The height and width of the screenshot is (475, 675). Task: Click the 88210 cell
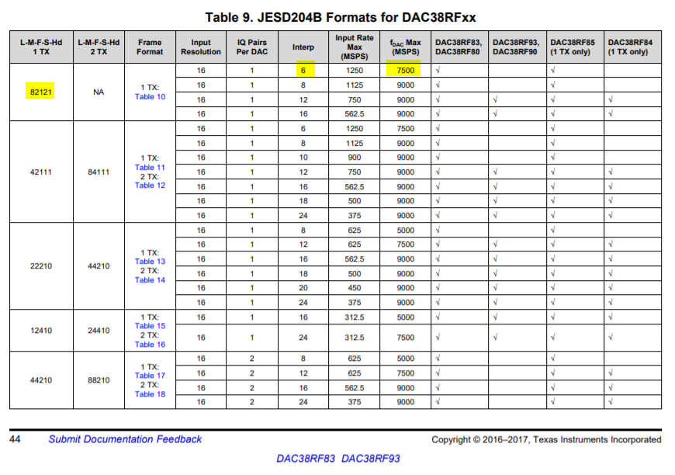(99, 380)
